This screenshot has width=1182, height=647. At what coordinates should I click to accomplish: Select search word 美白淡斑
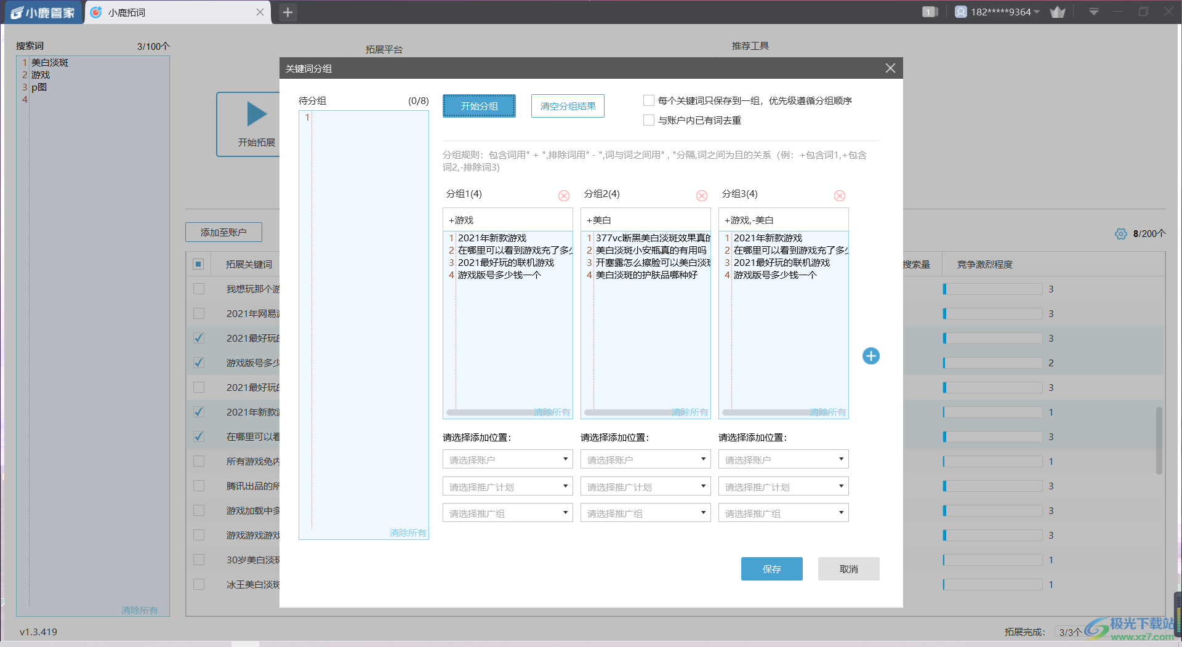pyautogui.click(x=50, y=62)
